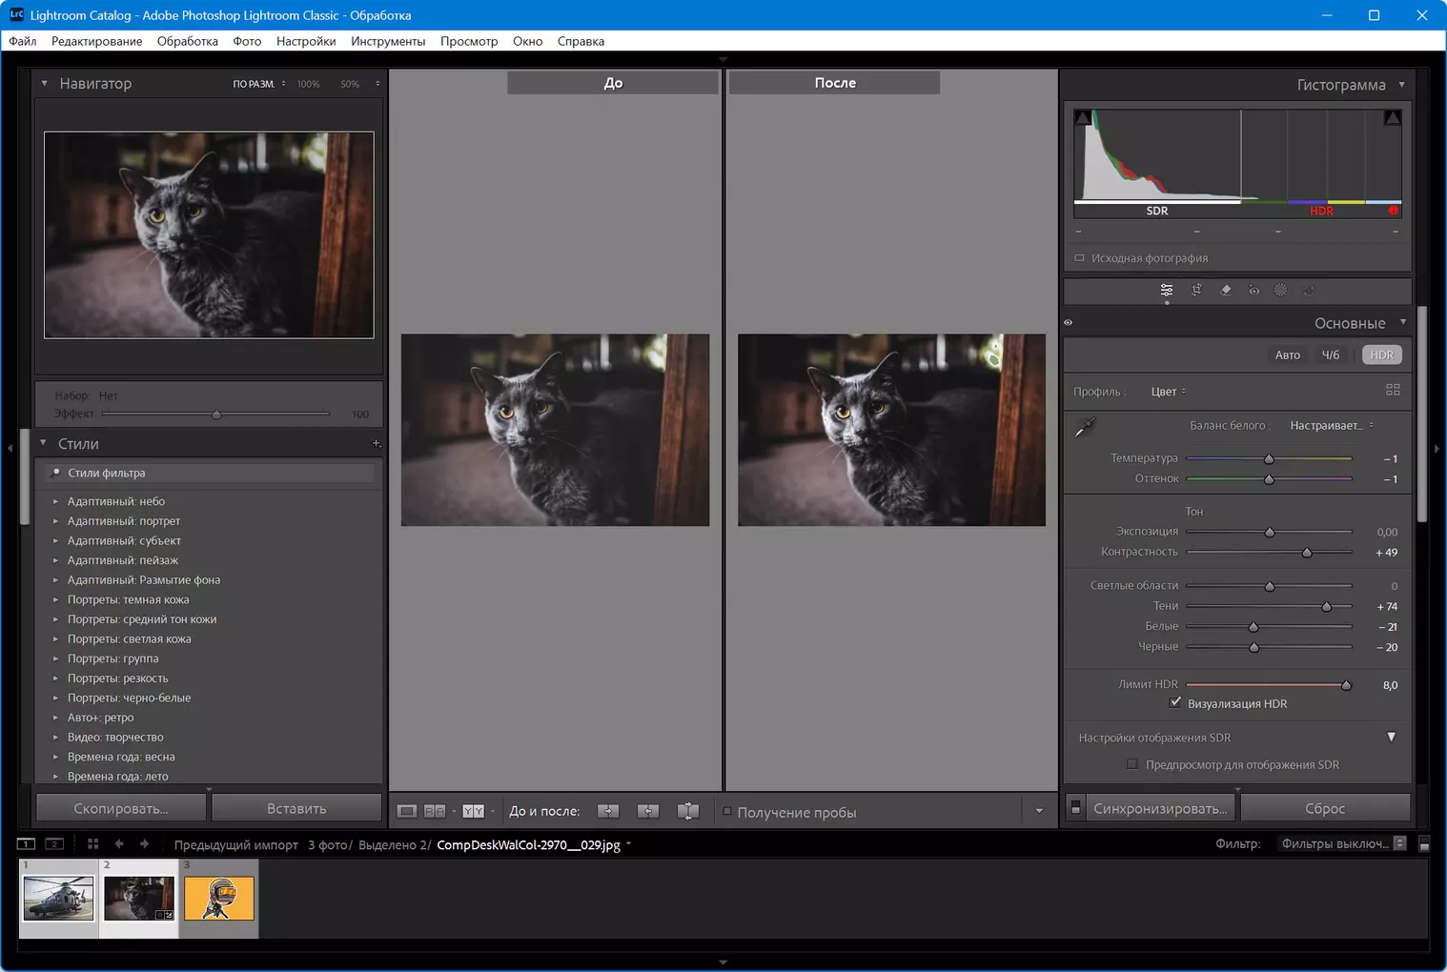The width and height of the screenshot is (1447, 972).
Task: Swap Before and After settings
Action: pyautogui.click(x=688, y=811)
